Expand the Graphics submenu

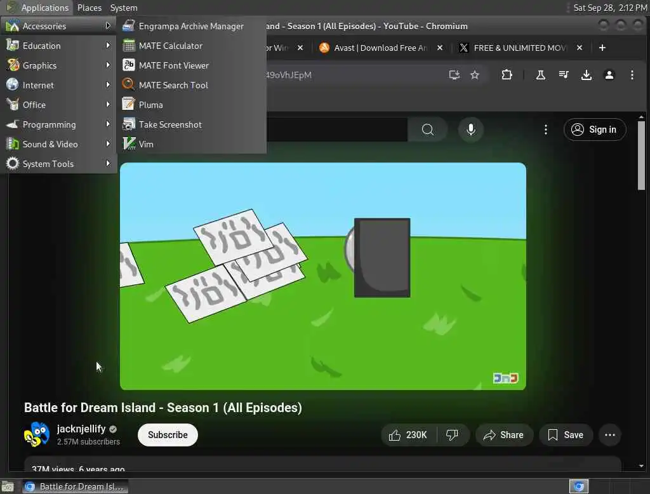(58, 65)
